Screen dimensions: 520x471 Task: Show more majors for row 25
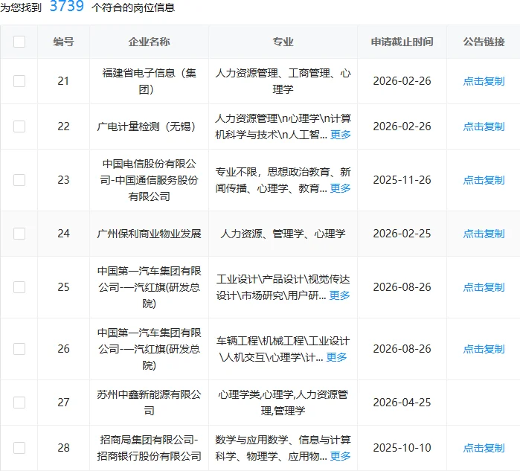(339, 295)
